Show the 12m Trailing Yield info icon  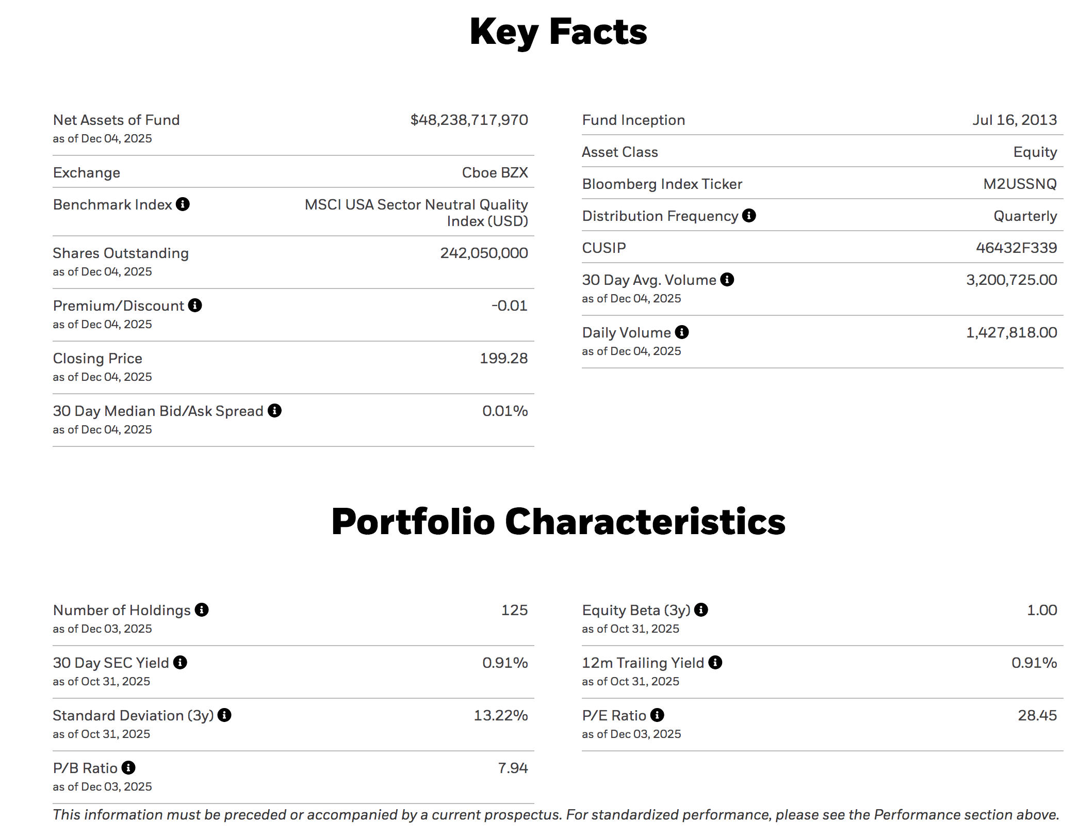[715, 663]
